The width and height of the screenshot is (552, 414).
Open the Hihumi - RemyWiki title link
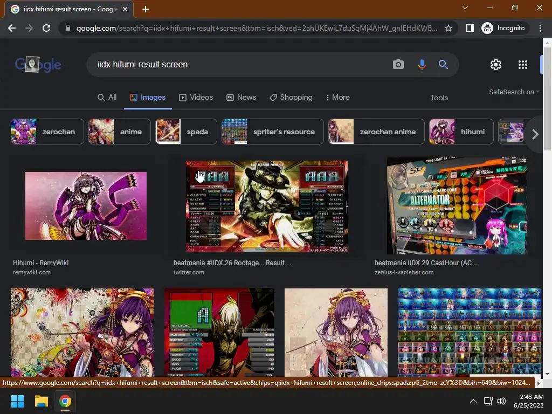(41, 263)
